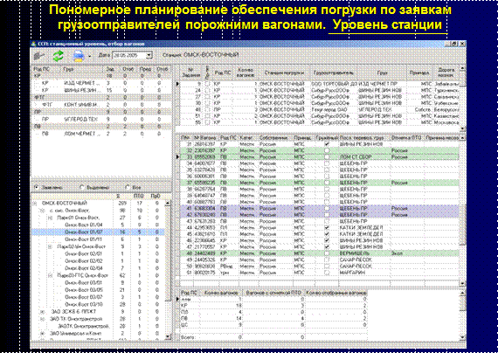Expand ЗАО Универсал и Комп node
The height and width of the screenshot is (353, 498).
(43, 333)
